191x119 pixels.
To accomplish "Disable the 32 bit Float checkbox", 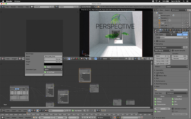I will (45, 72).
